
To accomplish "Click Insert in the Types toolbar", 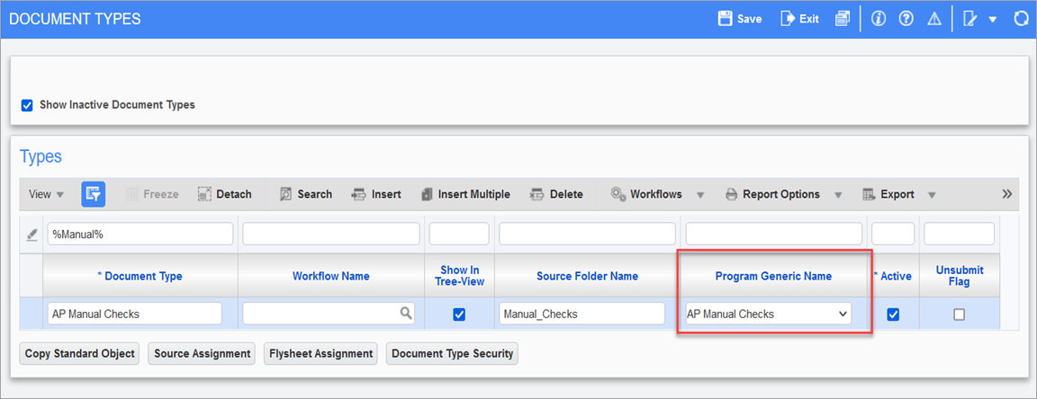I will click(376, 194).
